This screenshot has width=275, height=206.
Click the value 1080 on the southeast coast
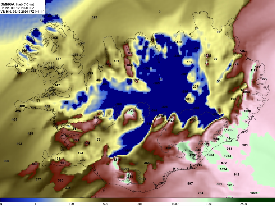click(230, 130)
